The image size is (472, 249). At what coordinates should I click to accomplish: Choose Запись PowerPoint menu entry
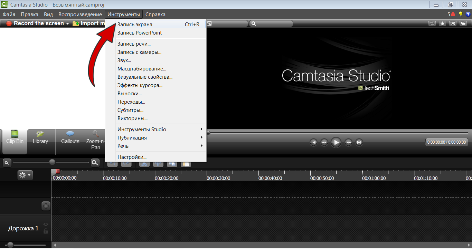(156, 33)
